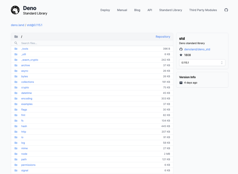Click the GitHub icon beside denoland/deno_std

click(181, 49)
